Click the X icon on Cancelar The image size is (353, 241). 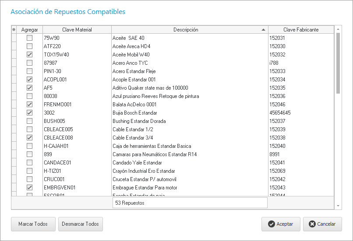pos(312,224)
